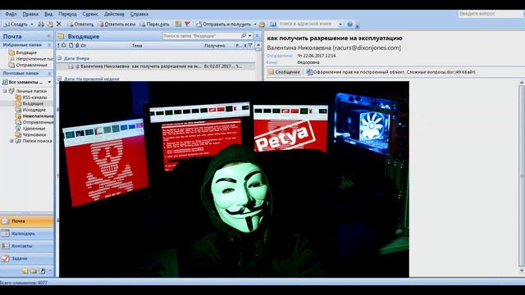The image size is (525, 295).
Task: Expand the address book search dropdown
Action: (340, 24)
